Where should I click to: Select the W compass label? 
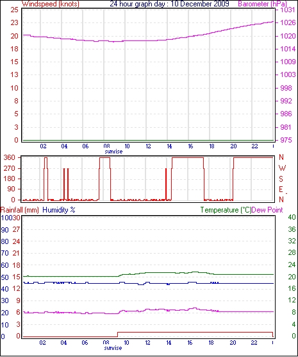coord(282,168)
